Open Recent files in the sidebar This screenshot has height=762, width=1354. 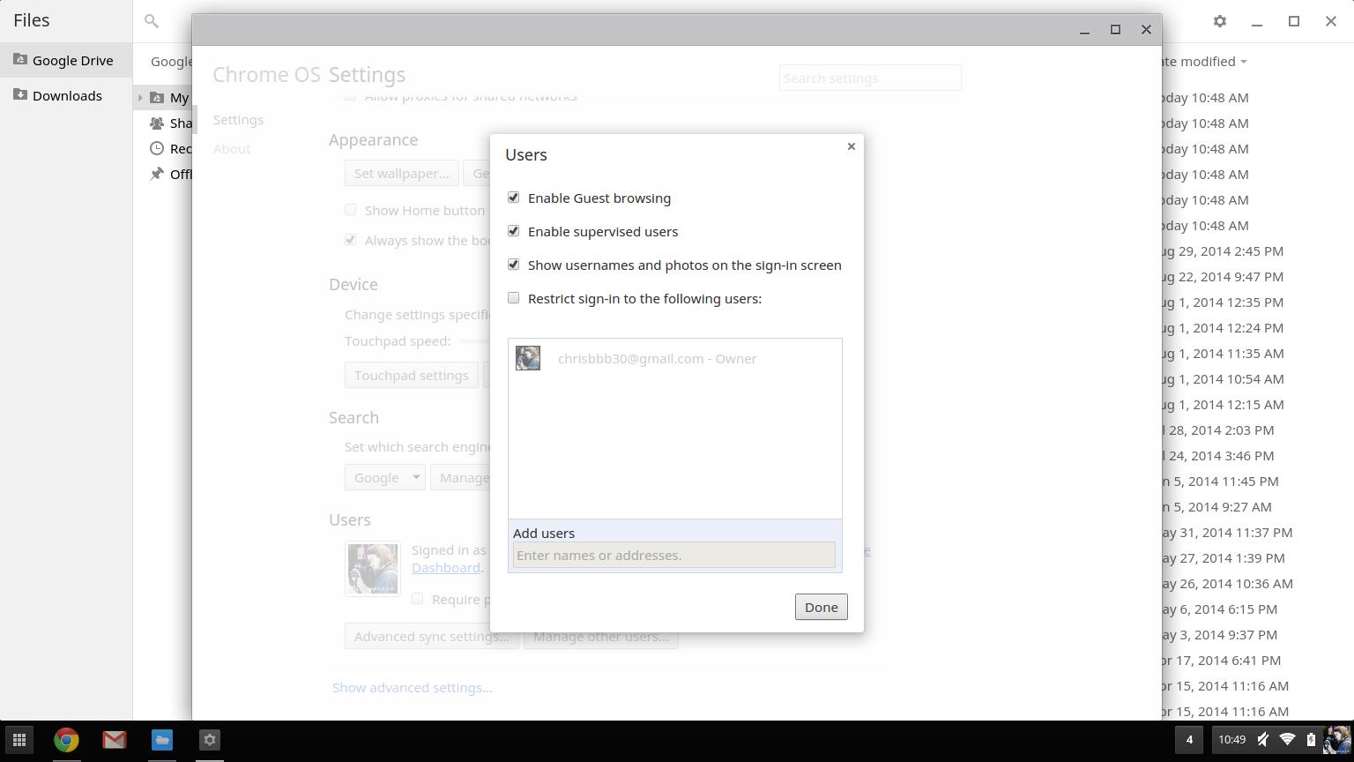point(181,148)
